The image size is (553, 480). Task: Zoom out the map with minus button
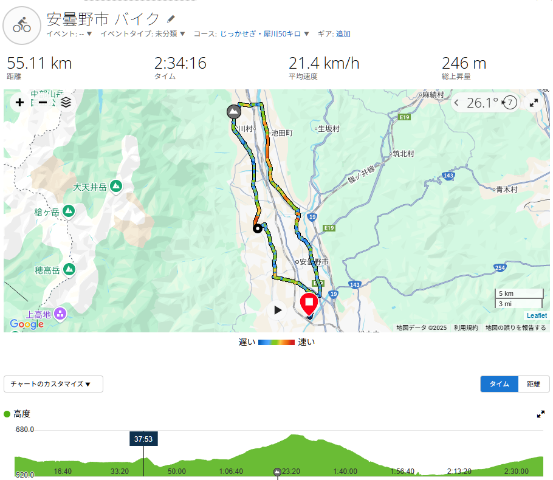point(43,102)
